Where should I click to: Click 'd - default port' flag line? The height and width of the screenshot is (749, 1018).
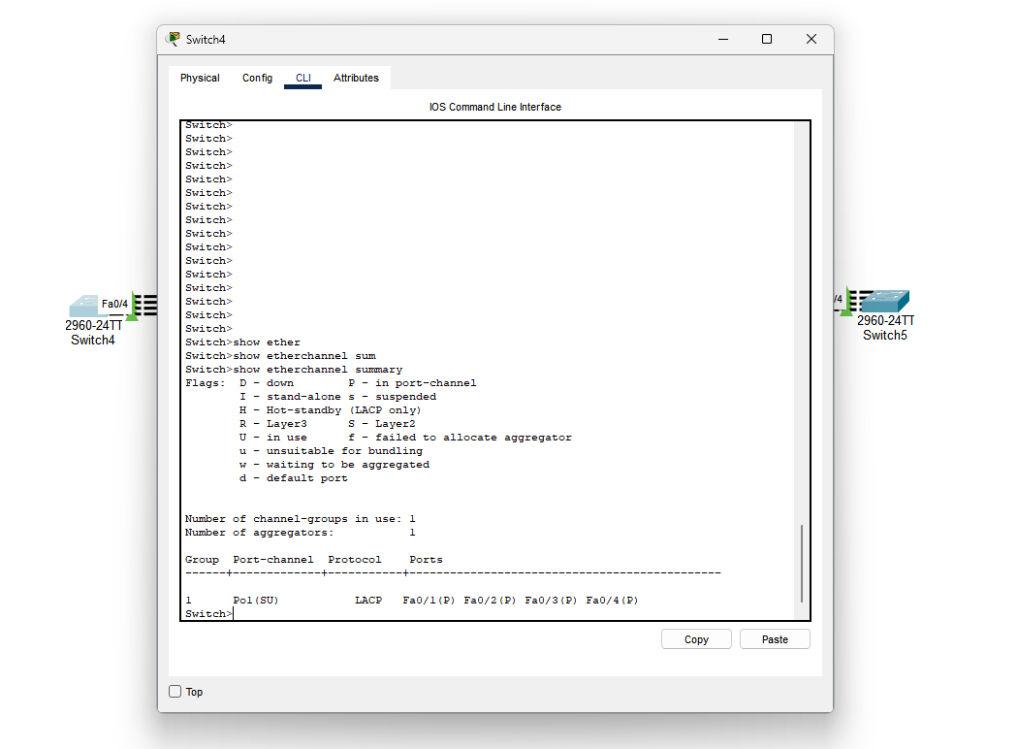tap(294, 478)
